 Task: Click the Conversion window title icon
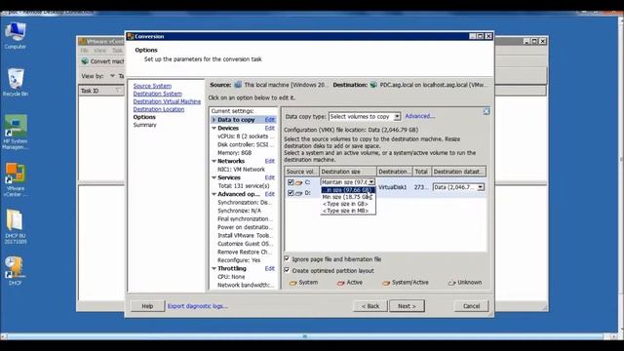[x=130, y=36]
